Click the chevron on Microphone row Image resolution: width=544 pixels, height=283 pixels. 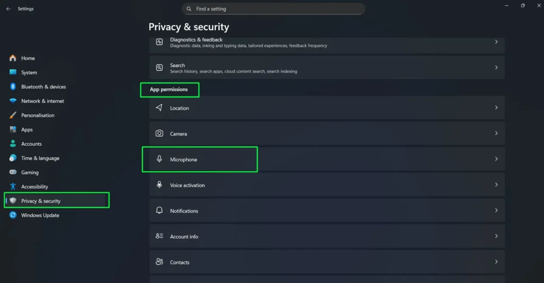point(496,159)
